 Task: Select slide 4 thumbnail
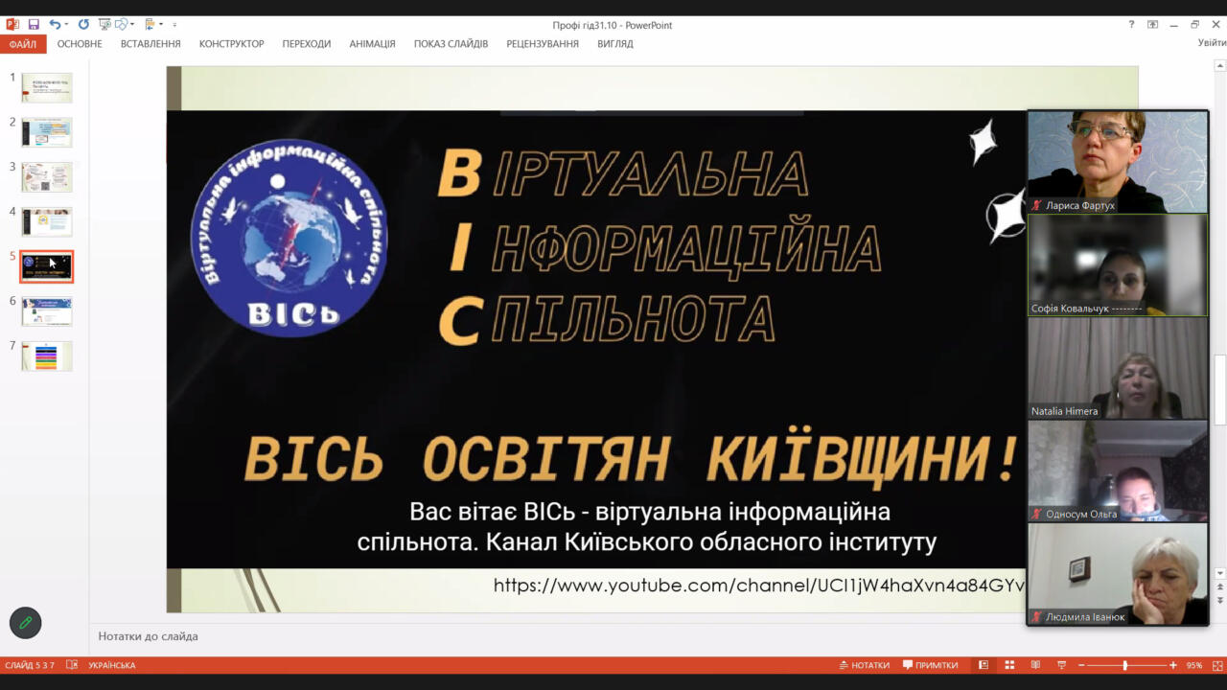coord(47,222)
